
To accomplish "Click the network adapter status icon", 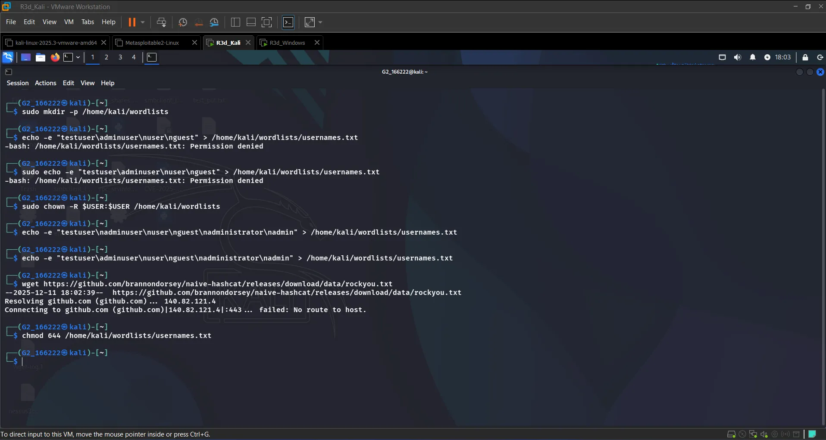I will coord(753,434).
